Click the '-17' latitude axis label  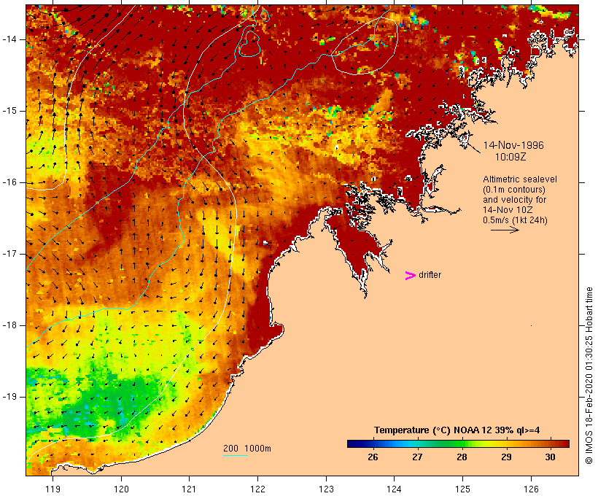click(x=10, y=254)
